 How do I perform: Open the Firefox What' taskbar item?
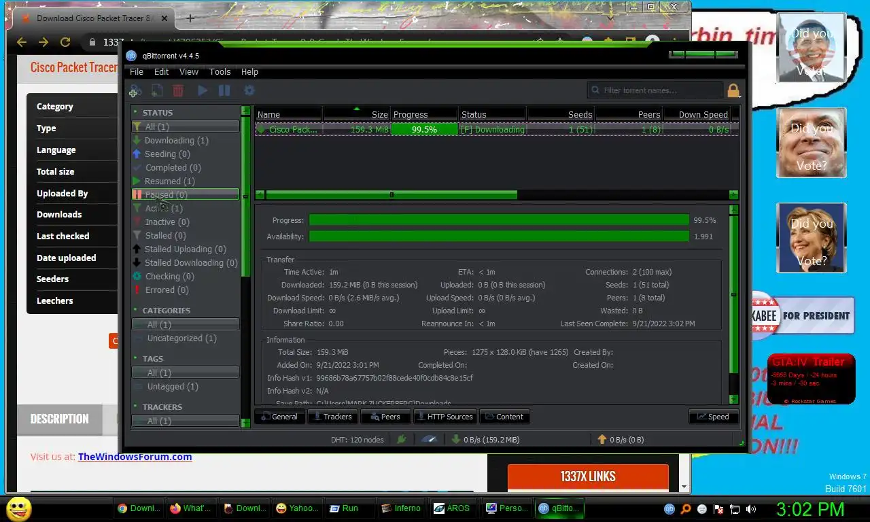pyautogui.click(x=191, y=508)
